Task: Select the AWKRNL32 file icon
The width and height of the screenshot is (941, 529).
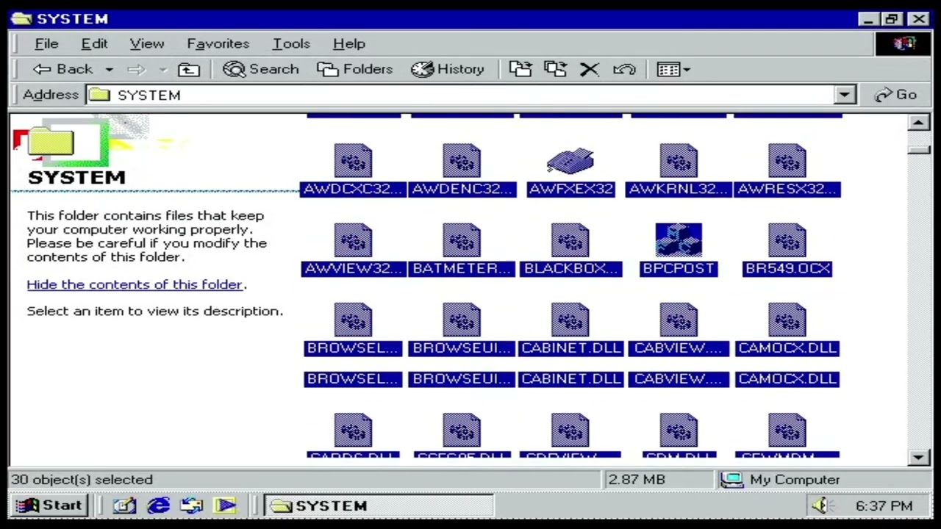Action: pos(679,162)
